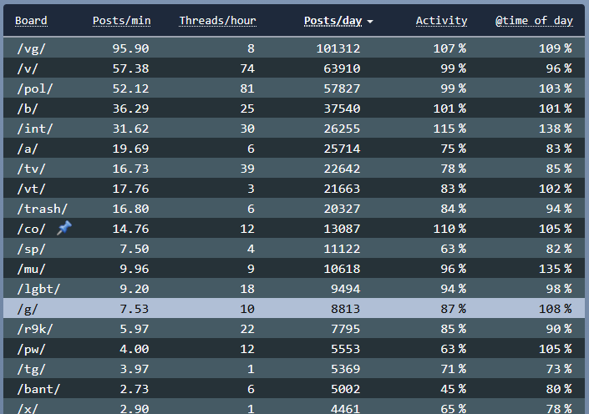Click the /vt/ board name
Image resolution: width=589 pixels, height=414 pixels.
31,189
